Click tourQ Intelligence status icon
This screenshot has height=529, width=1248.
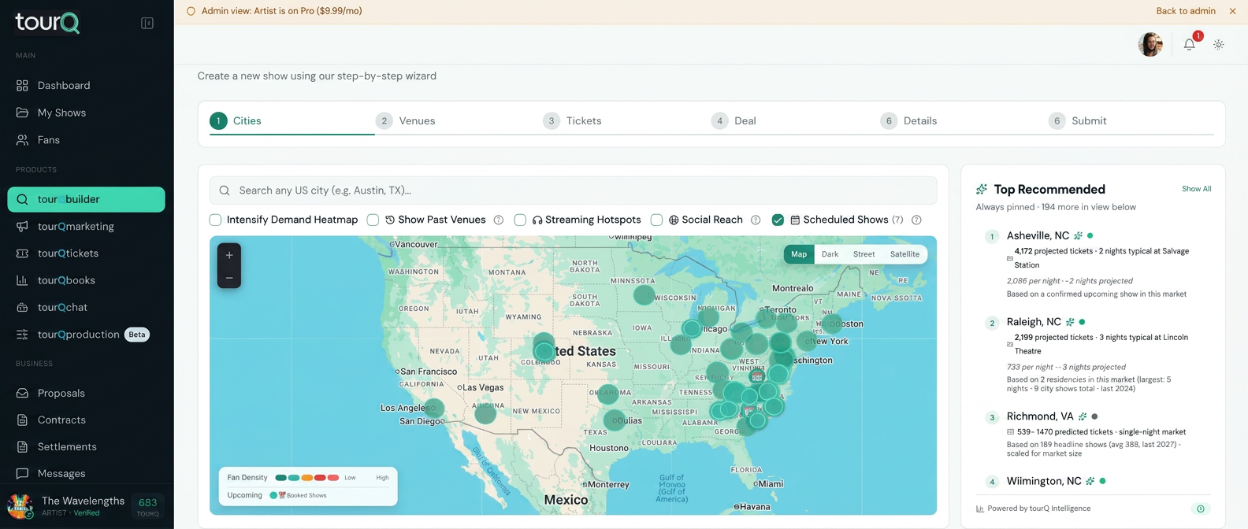pyautogui.click(x=1201, y=509)
